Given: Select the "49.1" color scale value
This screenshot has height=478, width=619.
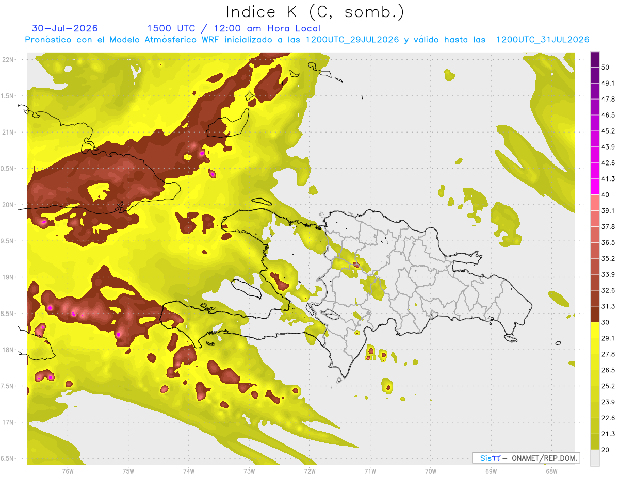Looking at the screenshot, I should point(608,83).
